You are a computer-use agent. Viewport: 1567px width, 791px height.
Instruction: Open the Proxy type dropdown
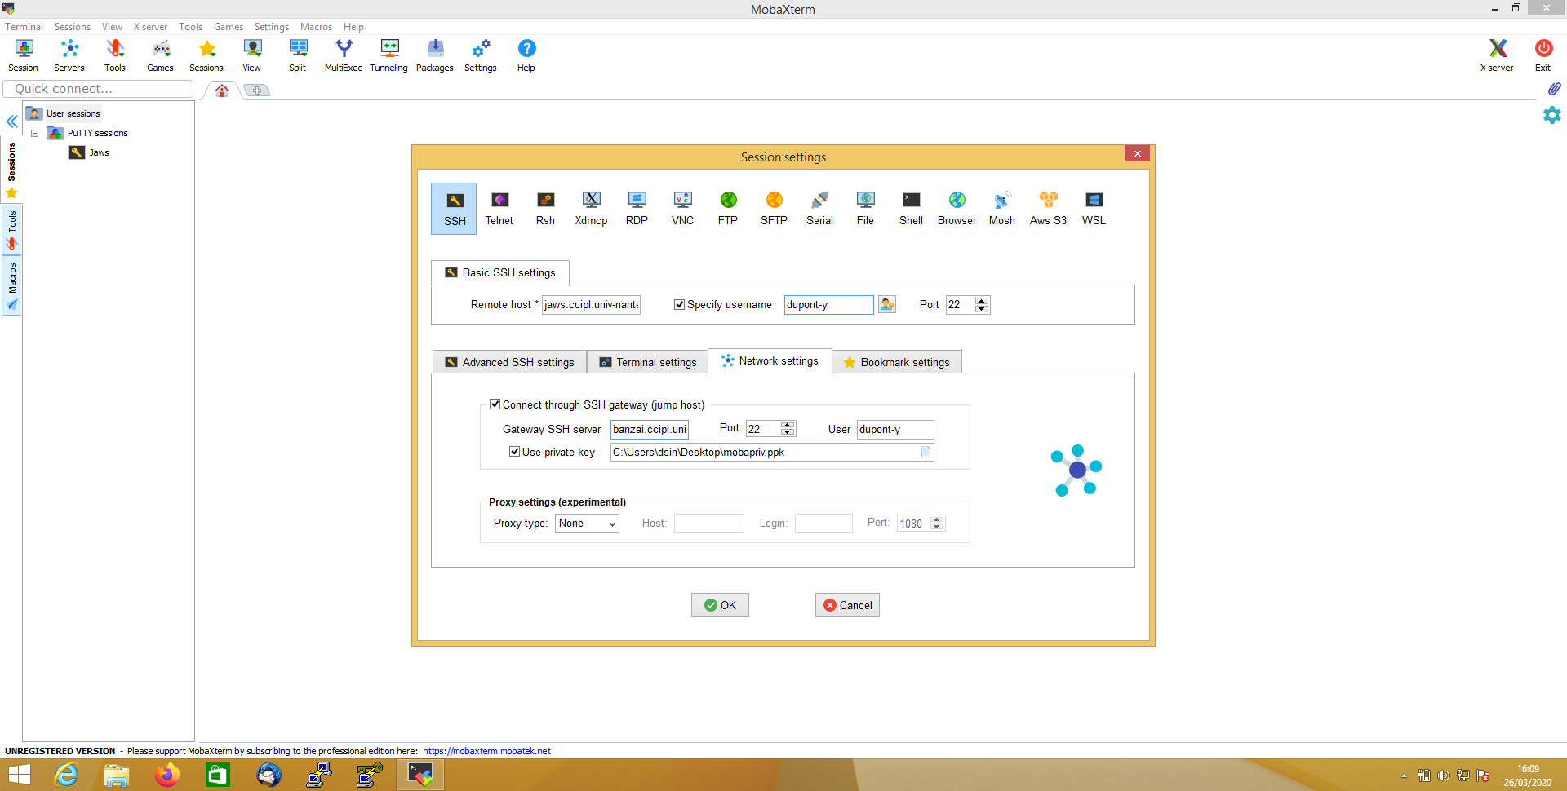(x=587, y=524)
